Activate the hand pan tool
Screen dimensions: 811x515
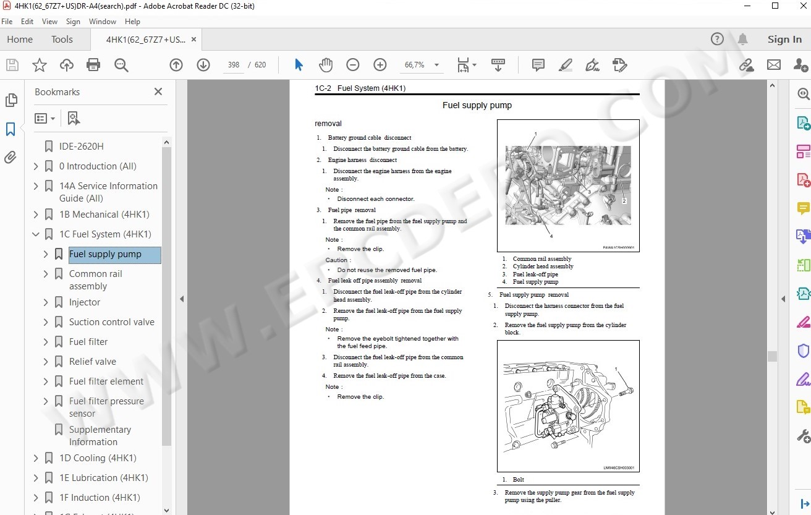[325, 65]
